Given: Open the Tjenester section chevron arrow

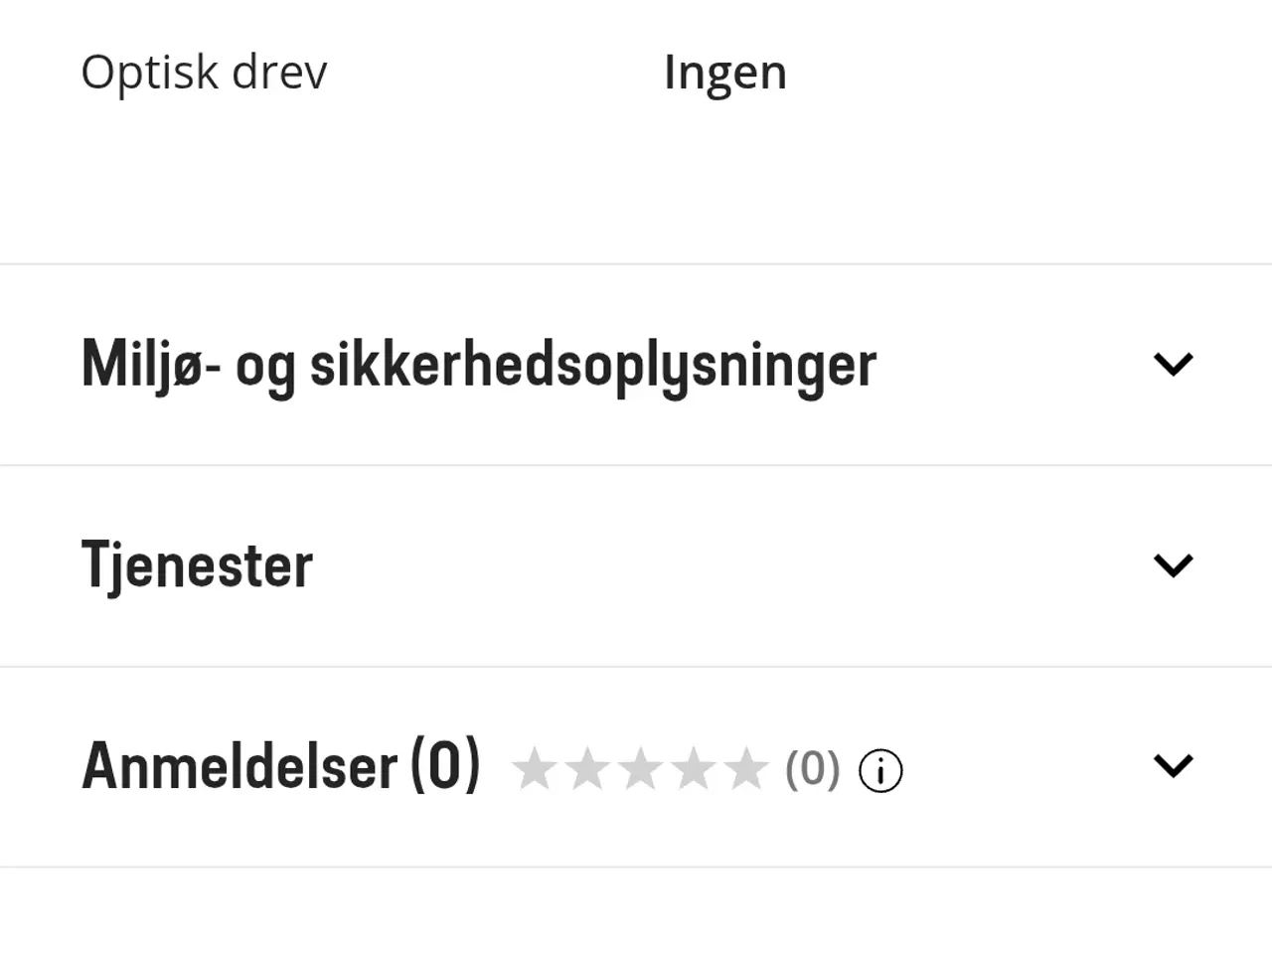Looking at the screenshot, I should [1173, 565].
